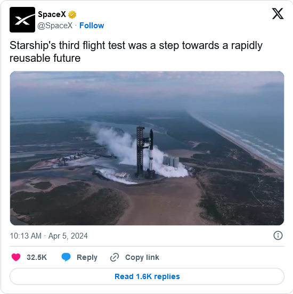This screenshot has height=294, width=293.
Task: Open the X logo in the corner
Action: (278, 14)
